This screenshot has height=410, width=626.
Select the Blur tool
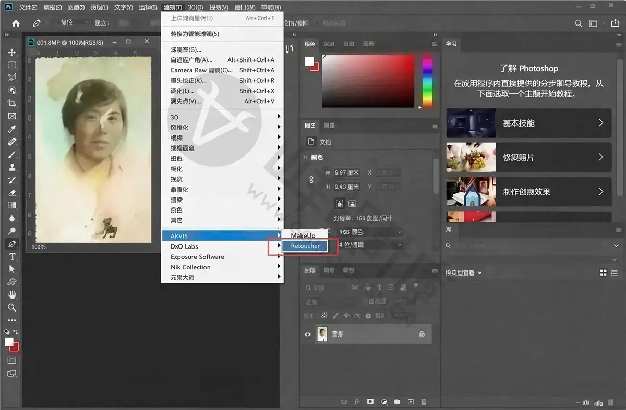tap(12, 218)
